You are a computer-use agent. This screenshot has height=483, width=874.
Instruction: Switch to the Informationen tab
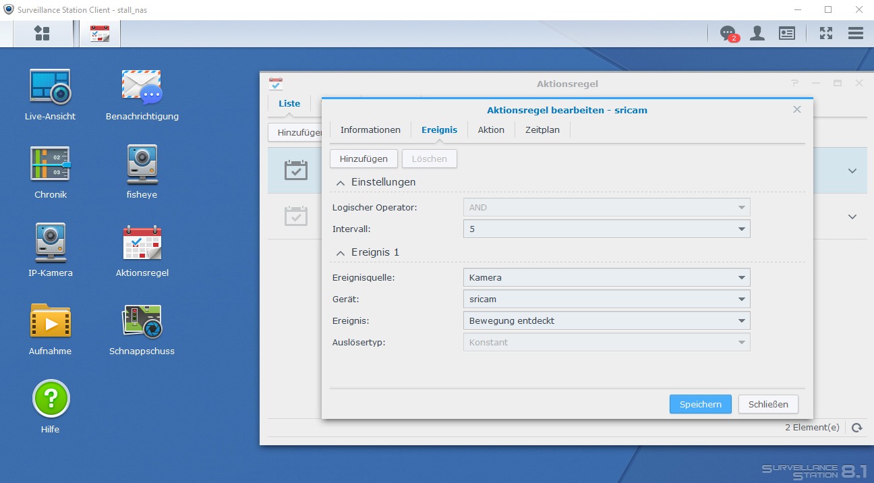[370, 130]
